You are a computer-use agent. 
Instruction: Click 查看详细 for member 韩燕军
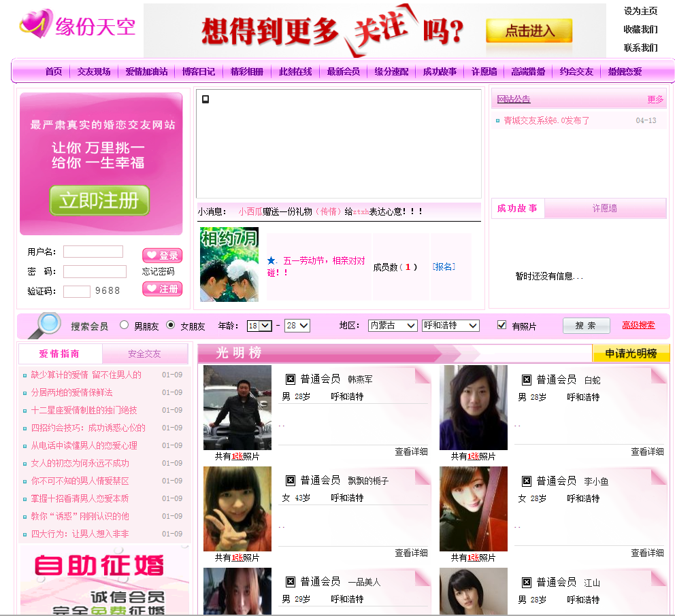pos(411,451)
